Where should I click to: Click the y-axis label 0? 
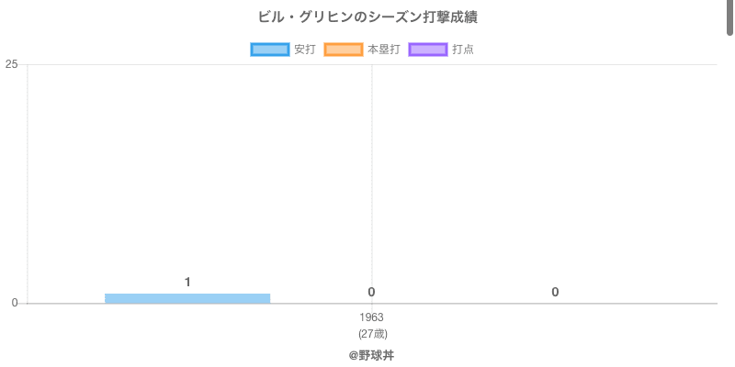(x=15, y=303)
